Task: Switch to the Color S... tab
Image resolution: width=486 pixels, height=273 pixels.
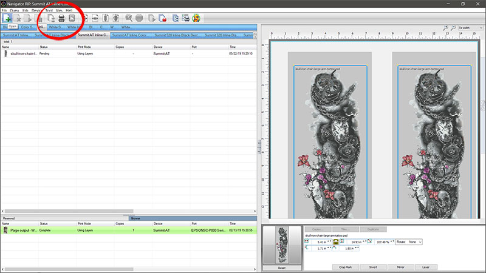Action: click(27, 27)
